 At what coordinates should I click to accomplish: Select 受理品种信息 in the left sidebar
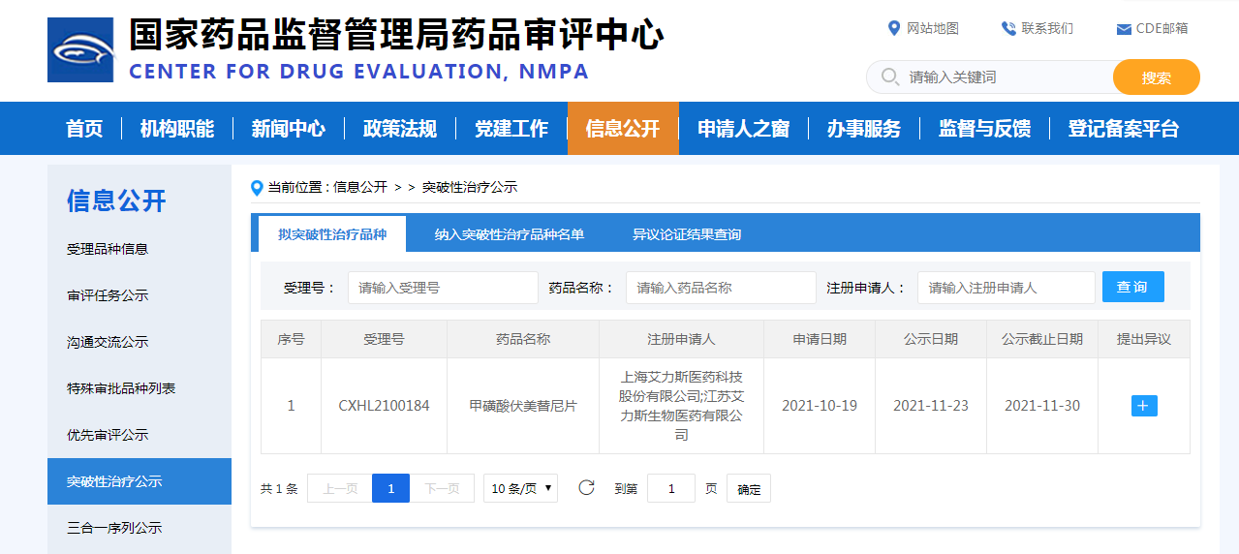(108, 249)
